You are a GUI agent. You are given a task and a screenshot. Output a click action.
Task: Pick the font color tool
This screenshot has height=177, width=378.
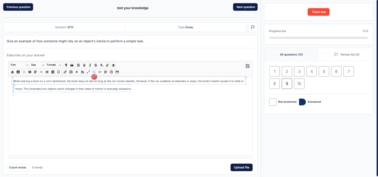click(12, 72)
